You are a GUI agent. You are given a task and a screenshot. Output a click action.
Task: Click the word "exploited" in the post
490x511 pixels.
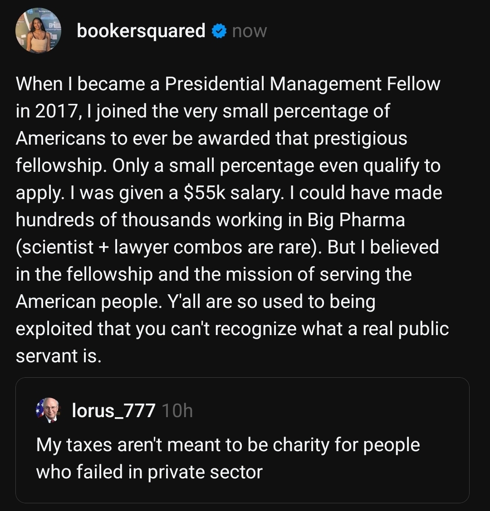pos(56,329)
